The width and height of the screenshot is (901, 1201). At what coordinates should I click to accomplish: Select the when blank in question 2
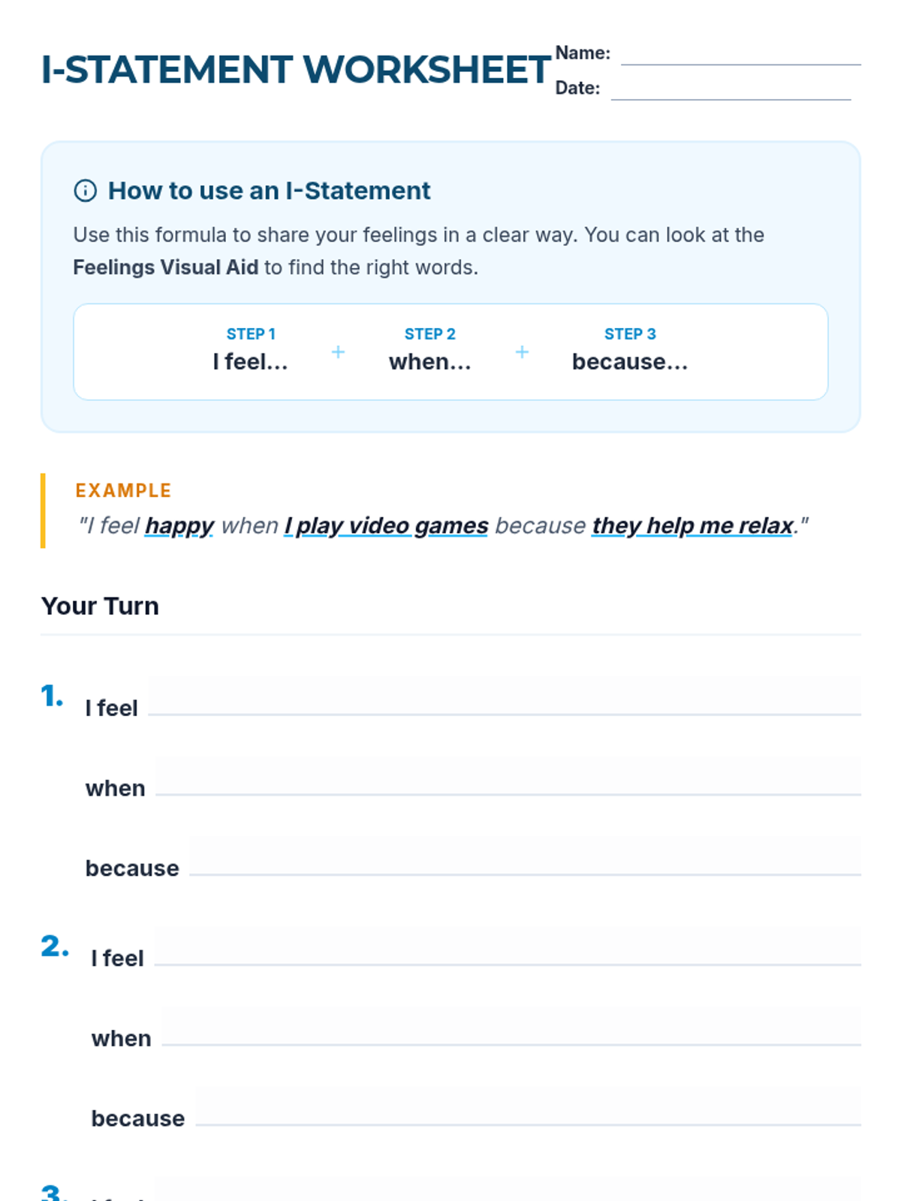point(511,1027)
